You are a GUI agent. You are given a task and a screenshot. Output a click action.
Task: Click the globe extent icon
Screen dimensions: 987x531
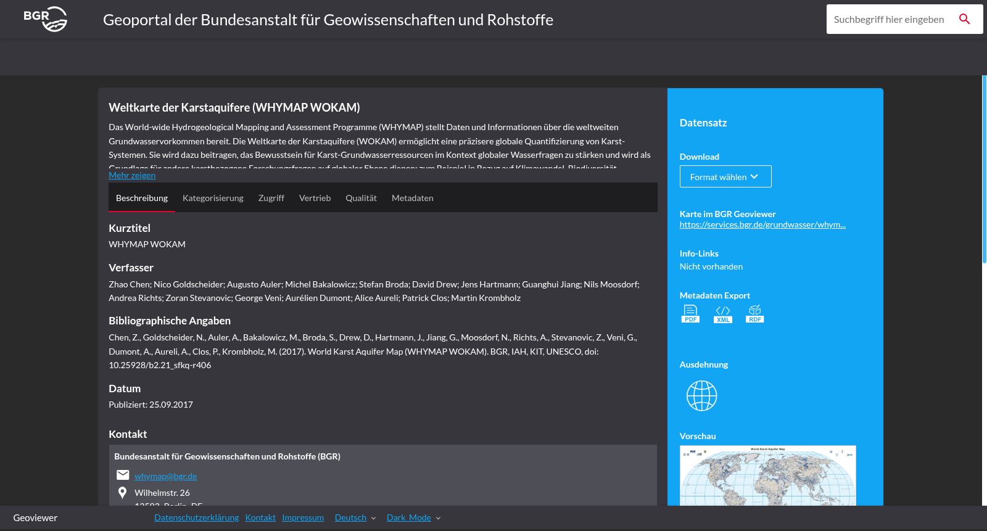[702, 396]
